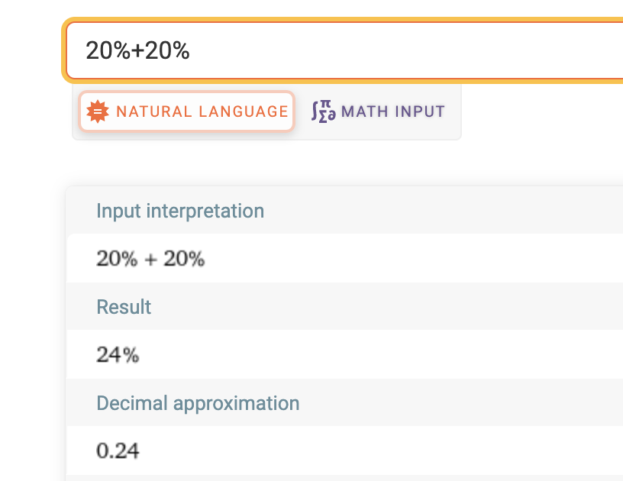Click the NATURAL LANGUAGE text label
Viewport: 623px width, 481px height.
coord(202,111)
